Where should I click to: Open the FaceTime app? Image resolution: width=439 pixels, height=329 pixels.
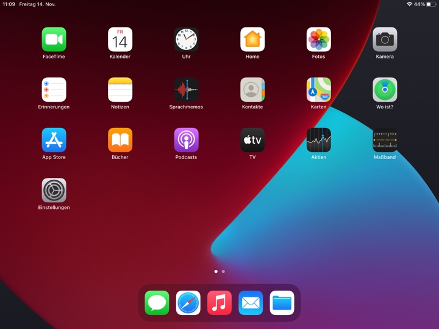pos(54,40)
